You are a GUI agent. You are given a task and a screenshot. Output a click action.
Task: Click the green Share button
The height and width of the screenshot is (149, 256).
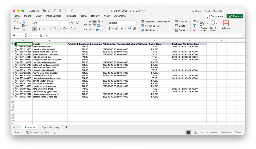click(235, 16)
